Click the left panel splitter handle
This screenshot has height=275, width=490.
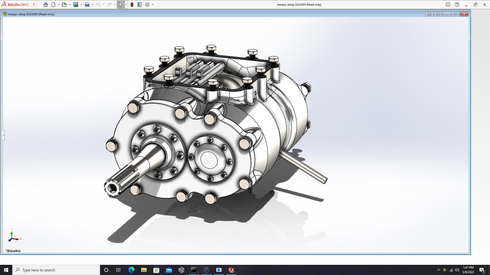[4, 135]
